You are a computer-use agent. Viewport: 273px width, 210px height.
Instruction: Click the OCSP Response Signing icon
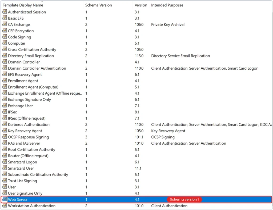(x=4, y=137)
